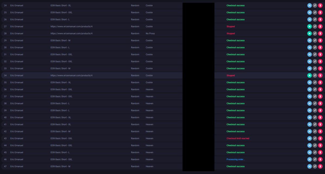Edit task 30
Screen dimensions: 325x174
[x=315, y=48]
